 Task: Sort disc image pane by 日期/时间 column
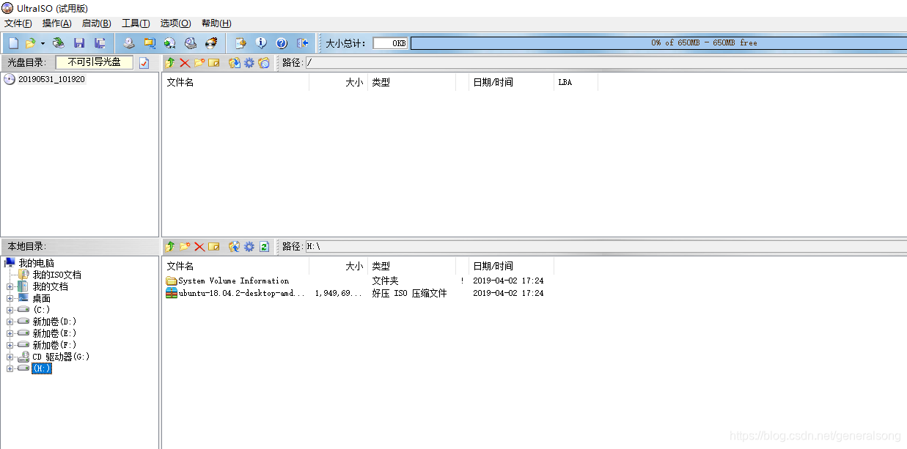pos(511,83)
